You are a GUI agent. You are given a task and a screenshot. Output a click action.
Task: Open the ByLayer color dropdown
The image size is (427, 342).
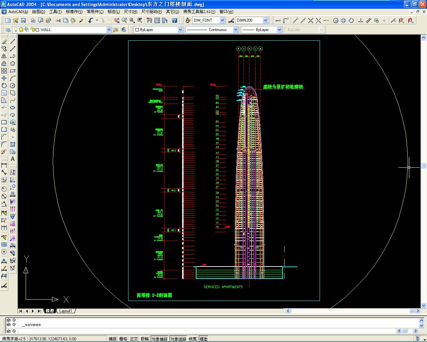(180, 30)
